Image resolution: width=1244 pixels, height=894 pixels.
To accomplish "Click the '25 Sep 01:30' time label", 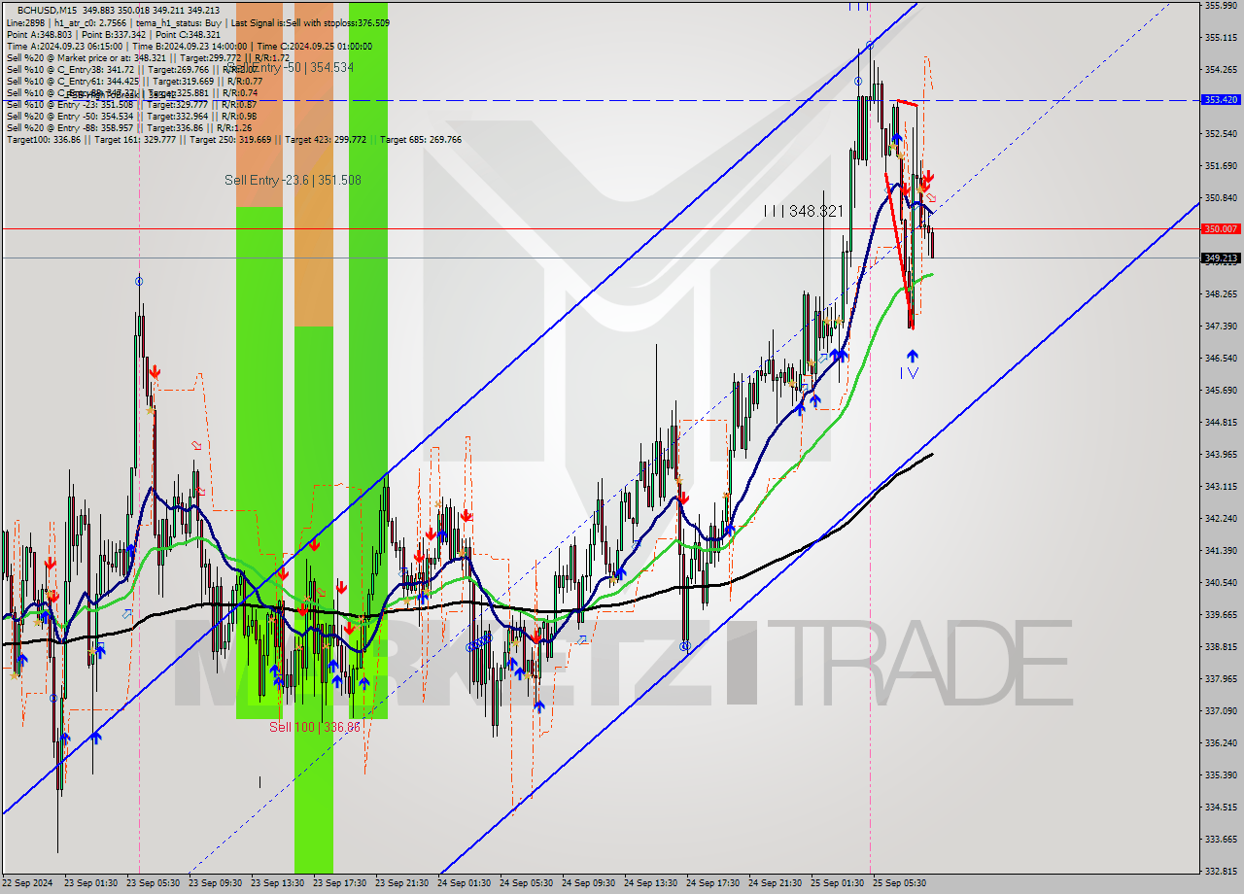I will point(837,883).
